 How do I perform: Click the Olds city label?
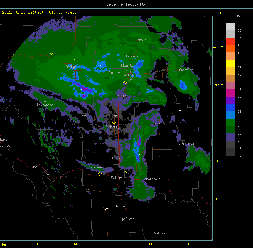pyautogui.click(x=114, y=116)
